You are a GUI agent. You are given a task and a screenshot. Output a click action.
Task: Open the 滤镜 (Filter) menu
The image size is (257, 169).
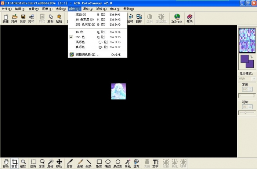(x=101, y=9)
